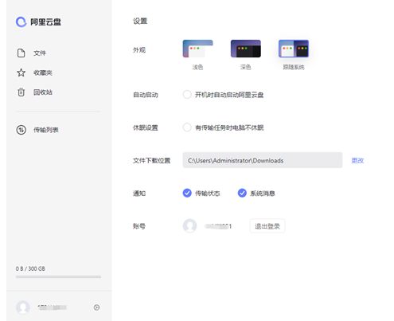This screenshot has height=321, width=394.
Task: Click the 文件下载位置 label
Action: pyautogui.click(x=152, y=160)
